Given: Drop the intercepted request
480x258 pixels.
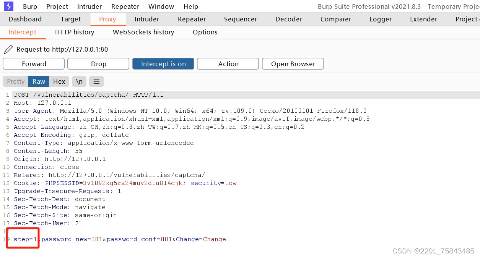Looking at the screenshot, I should (x=98, y=64).
